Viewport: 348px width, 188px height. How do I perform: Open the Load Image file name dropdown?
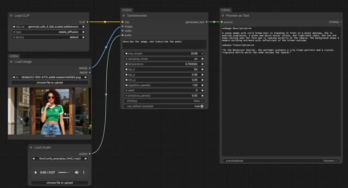[x=50, y=77]
